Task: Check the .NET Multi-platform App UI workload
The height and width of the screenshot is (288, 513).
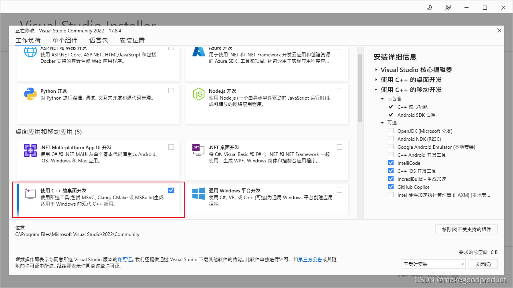Action: 171,147
